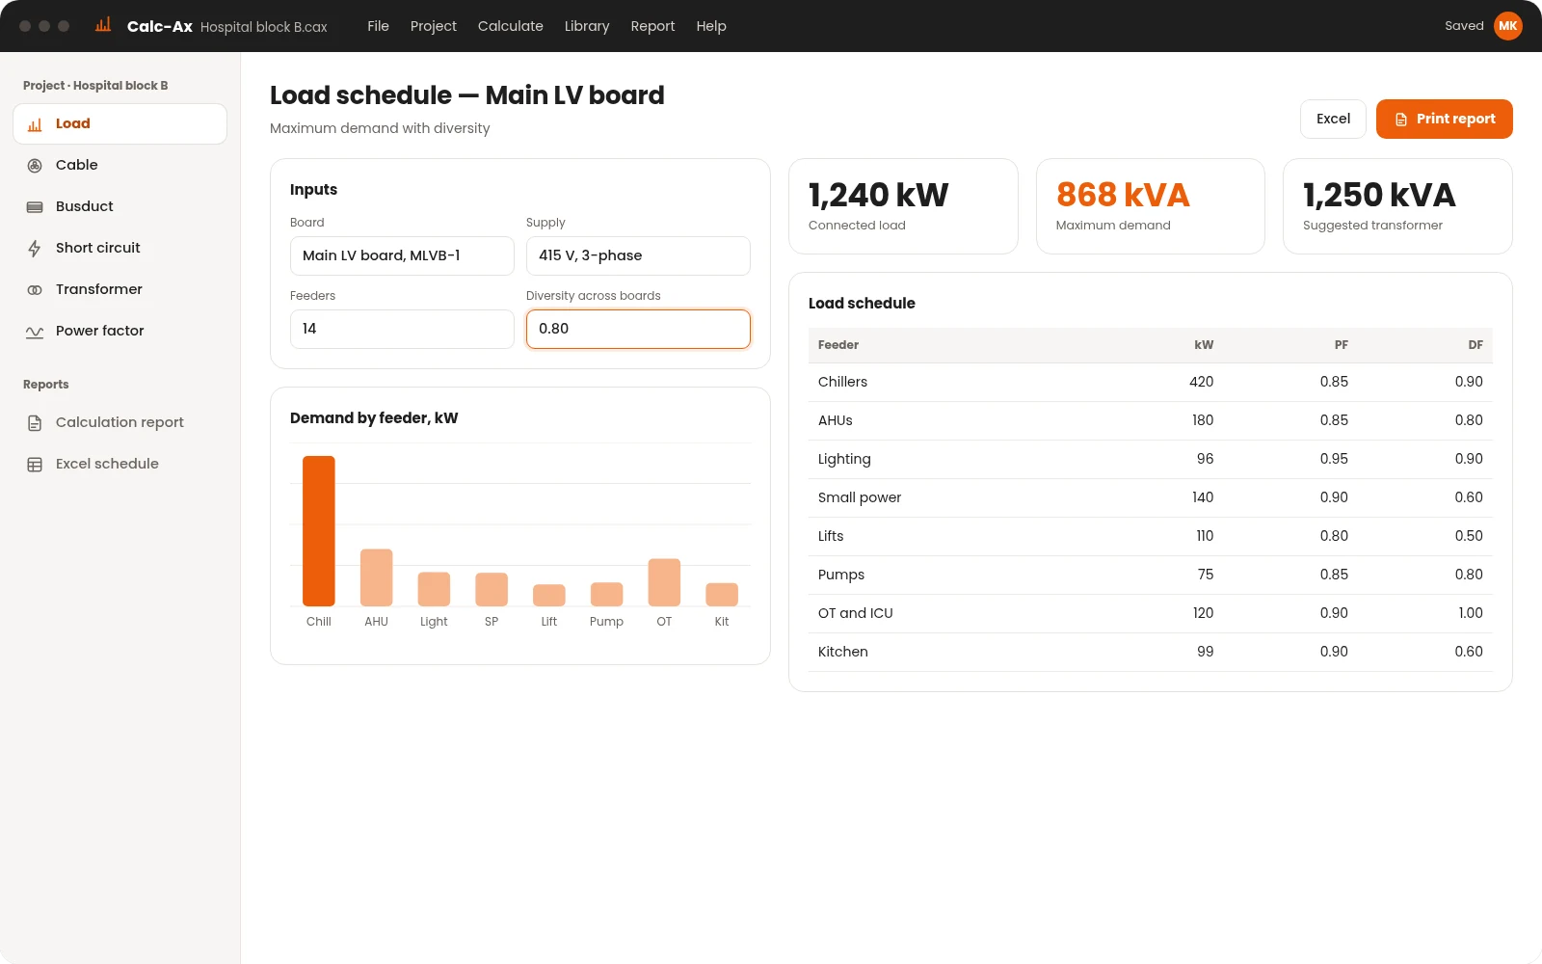Open Short circuit page
This screenshot has height=964, width=1542.
(x=120, y=248)
